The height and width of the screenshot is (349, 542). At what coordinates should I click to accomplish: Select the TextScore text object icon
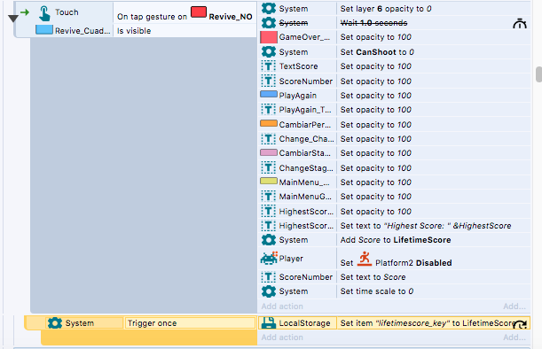268,66
